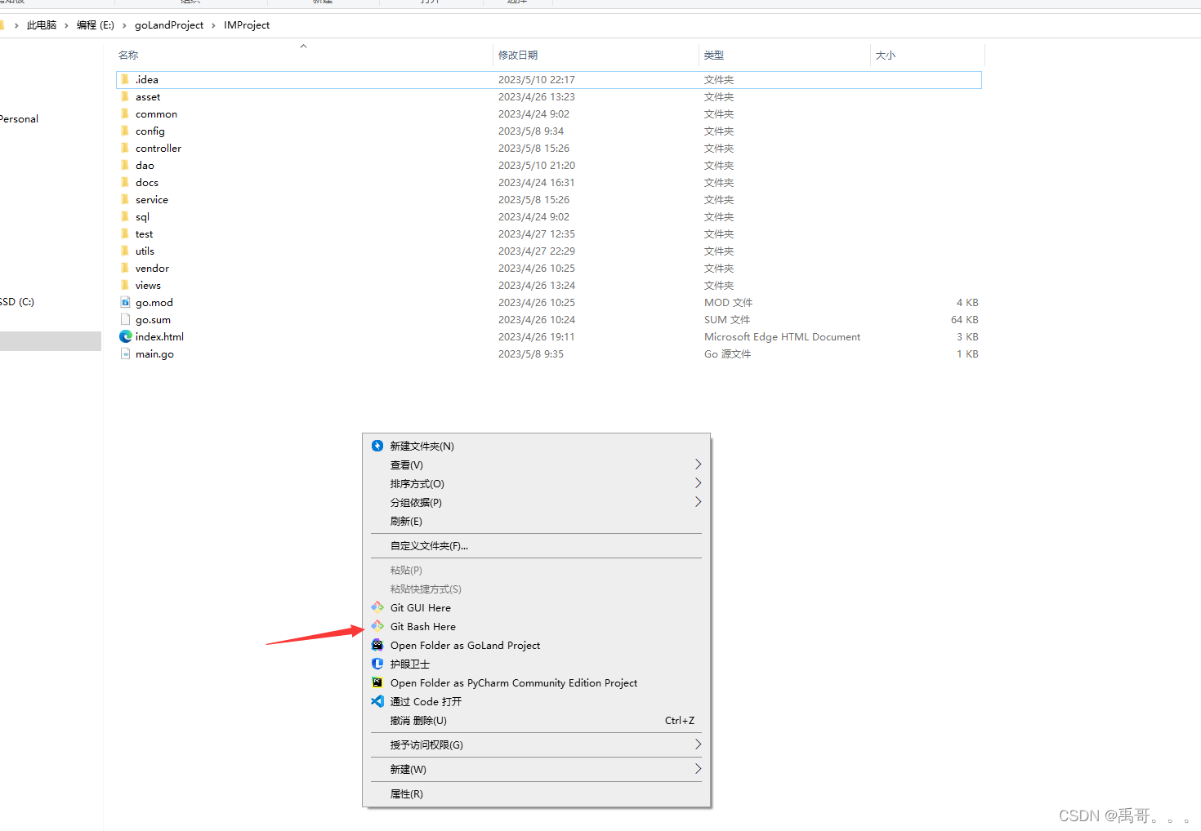Click the VS Code icon beside 通过 Code 打开
This screenshot has width=1201, height=831.
[x=377, y=701]
